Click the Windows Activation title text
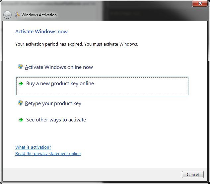Viewport: 210px width, 184px height. tap(39, 15)
